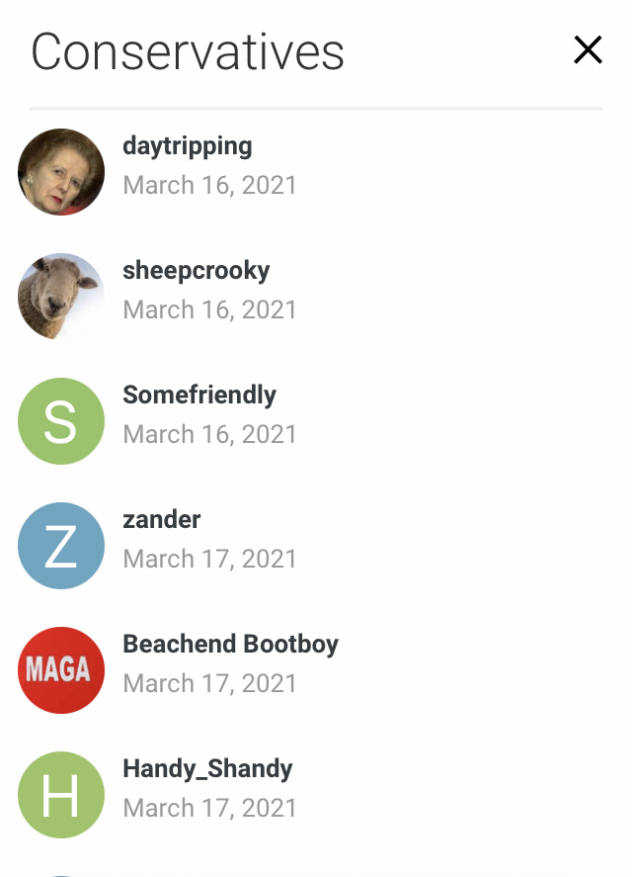Click sheepcrooky's March 16, 2021 date

pyautogui.click(x=209, y=309)
